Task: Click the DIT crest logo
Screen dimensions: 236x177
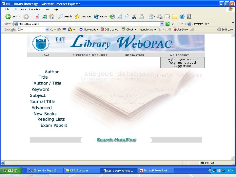Action: [41, 43]
